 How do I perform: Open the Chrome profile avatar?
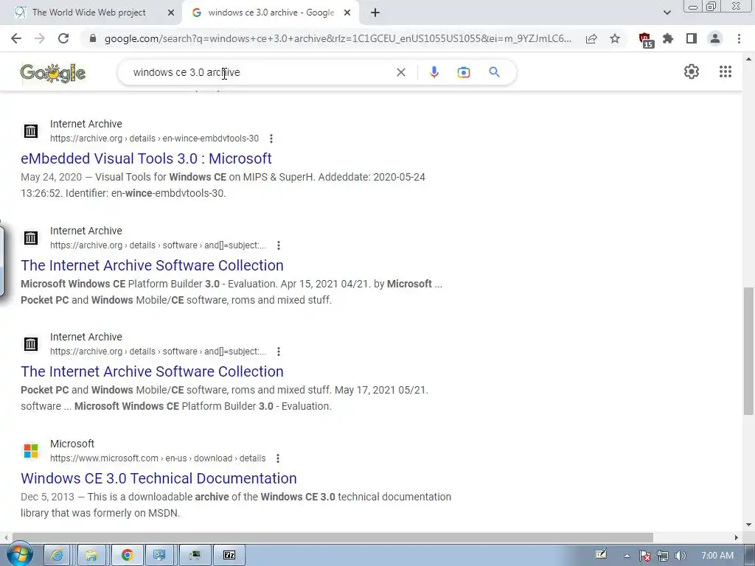pyautogui.click(x=715, y=38)
